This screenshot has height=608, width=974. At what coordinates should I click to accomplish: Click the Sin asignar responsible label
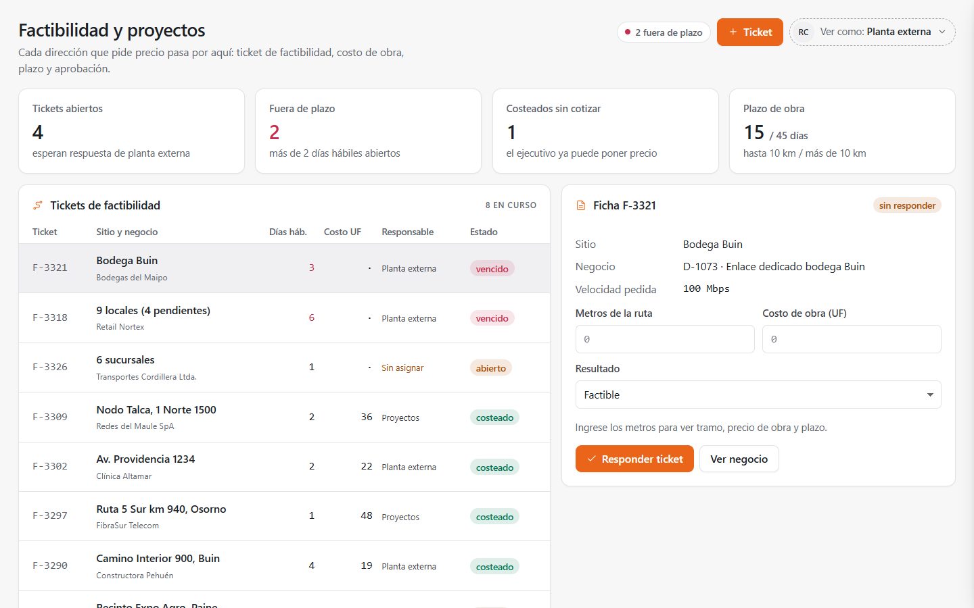click(x=402, y=368)
